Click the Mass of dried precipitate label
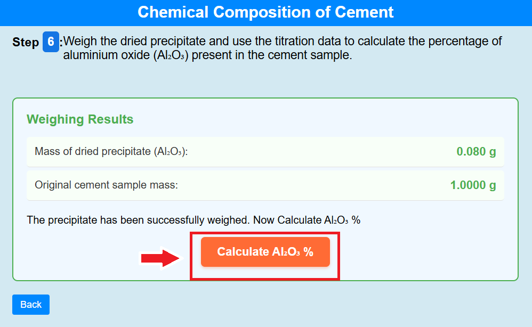The image size is (532, 327). click(x=111, y=152)
